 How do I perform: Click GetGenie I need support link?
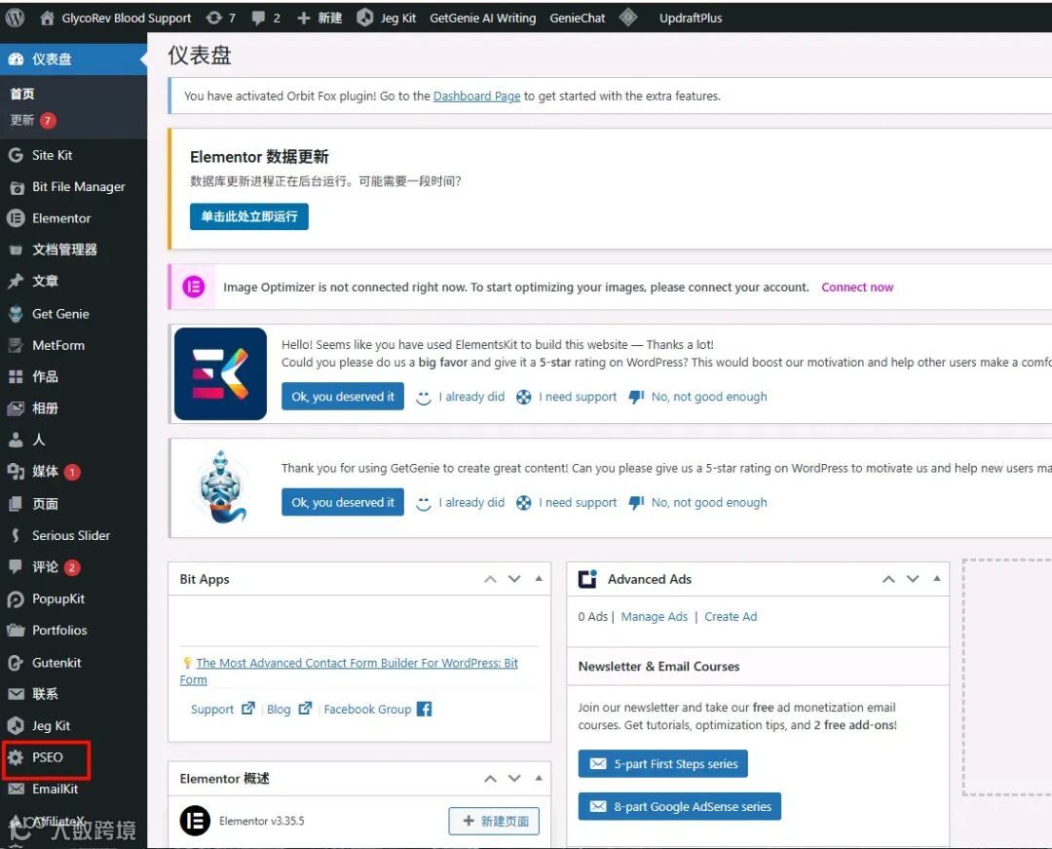[566, 503]
